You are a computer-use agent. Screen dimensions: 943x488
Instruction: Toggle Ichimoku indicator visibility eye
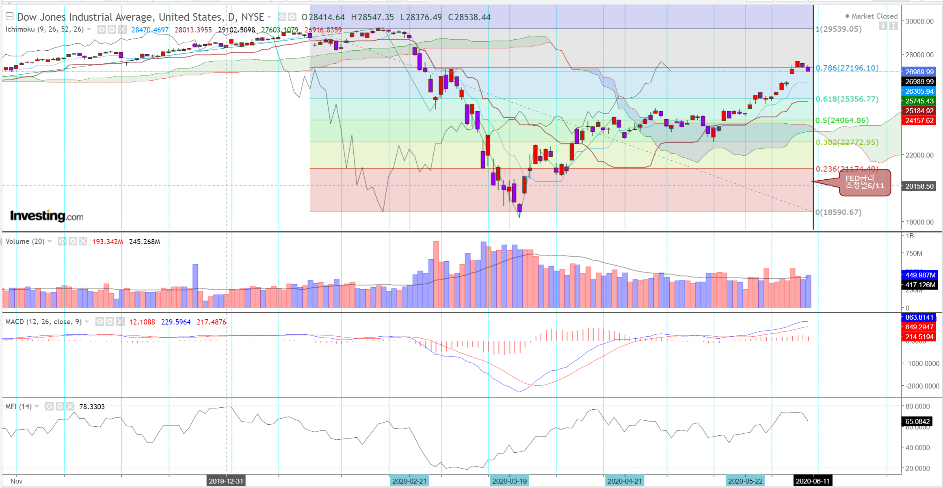coord(102,29)
